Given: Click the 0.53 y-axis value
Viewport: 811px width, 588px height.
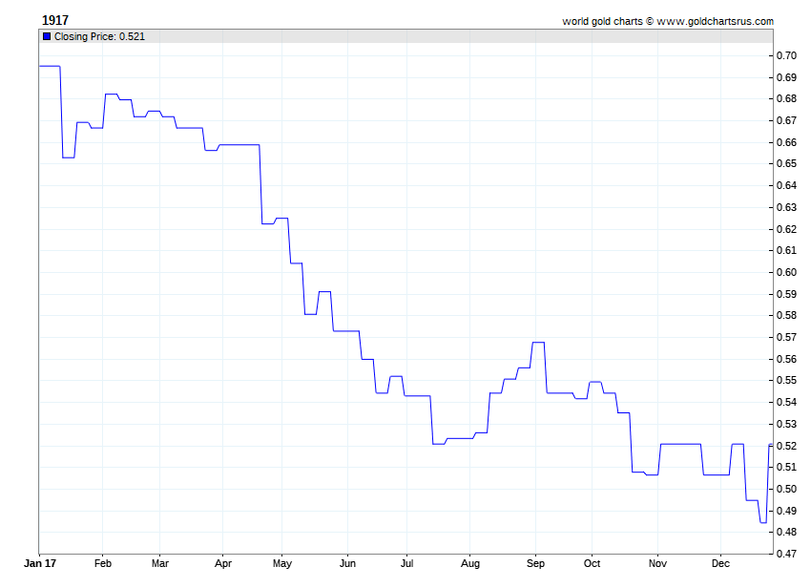Looking at the screenshot, I should pos(787,425).
